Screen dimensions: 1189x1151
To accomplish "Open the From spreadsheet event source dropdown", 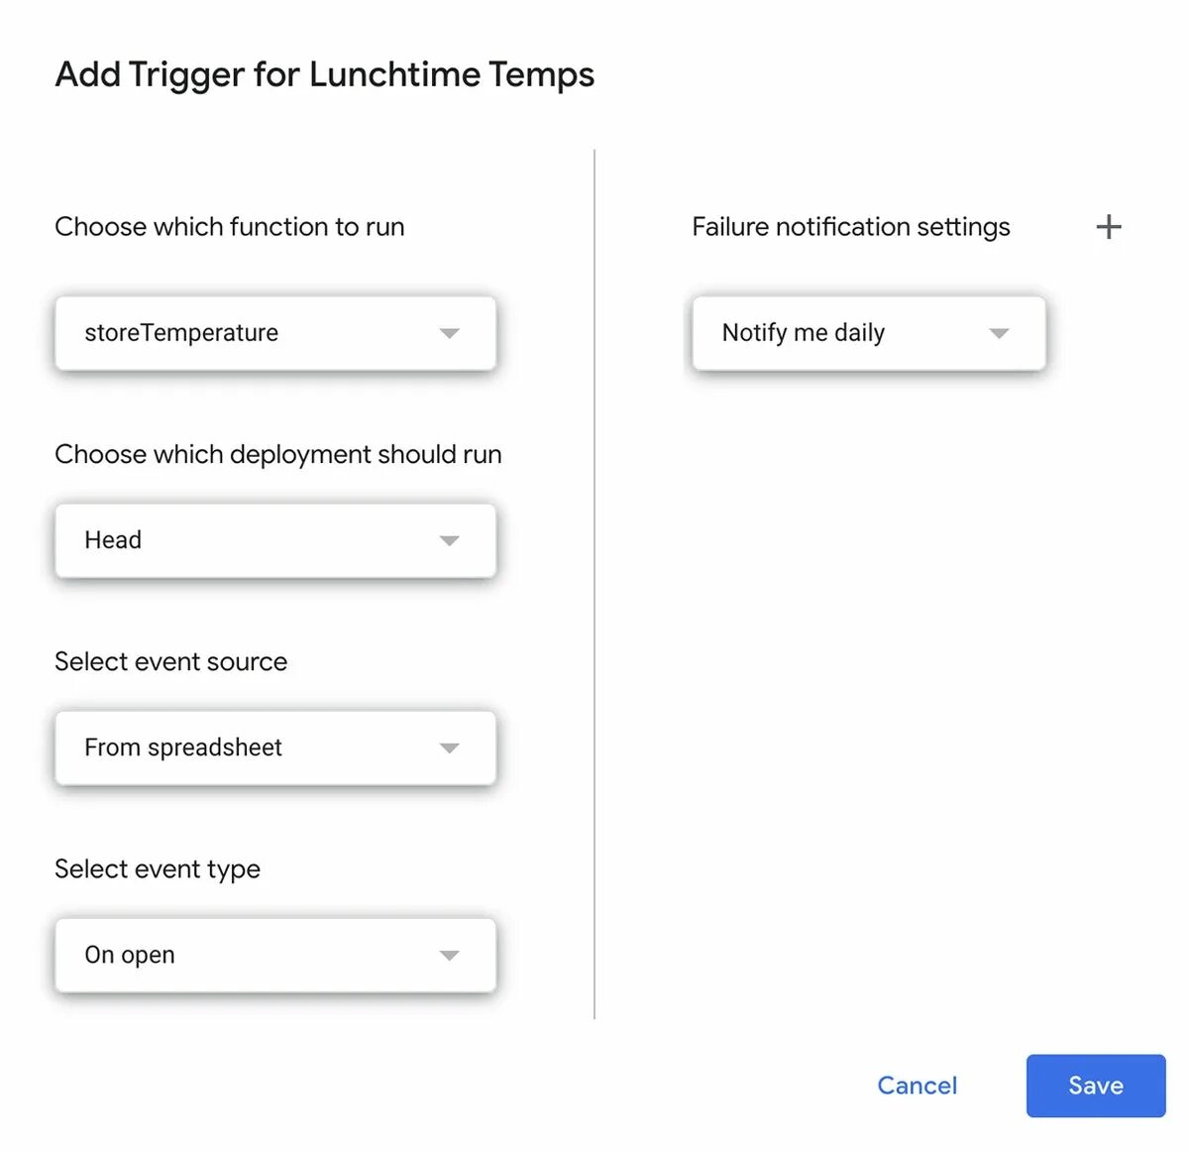I will coord(274,748).
